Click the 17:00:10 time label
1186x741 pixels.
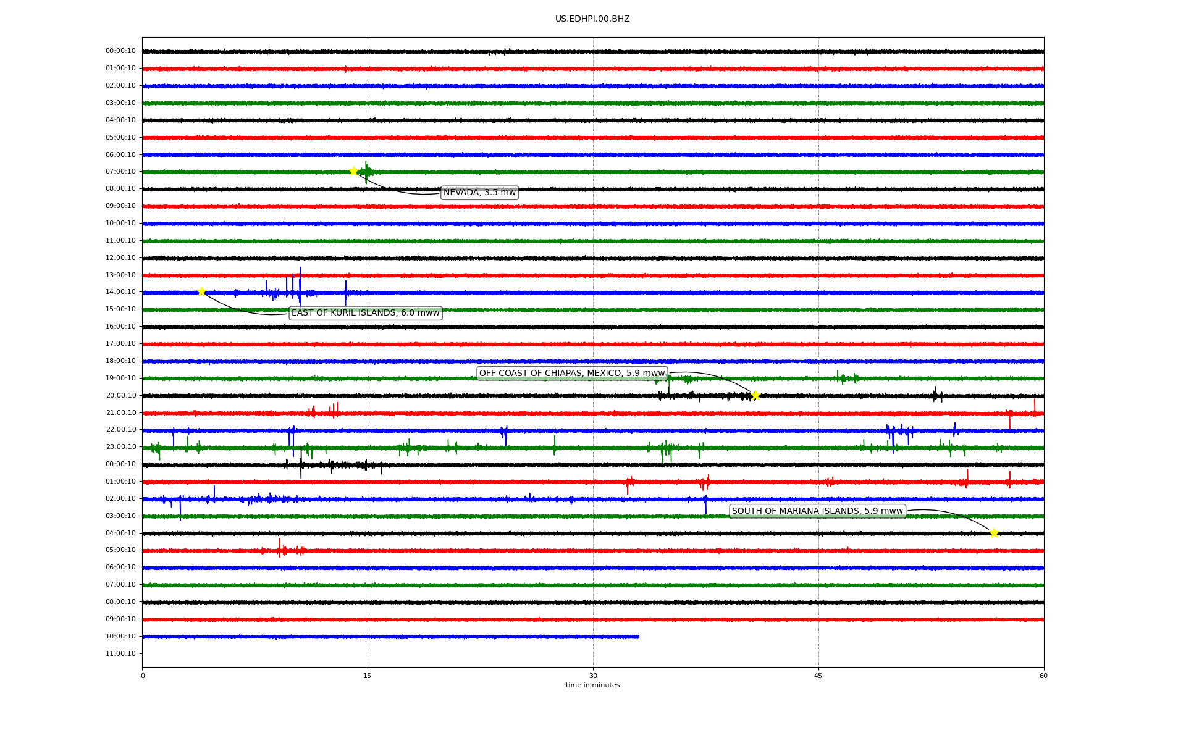pyautogui.click(x=120, y=343)
